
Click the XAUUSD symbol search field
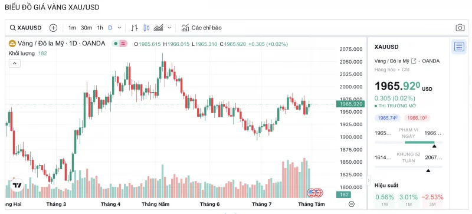26,28
